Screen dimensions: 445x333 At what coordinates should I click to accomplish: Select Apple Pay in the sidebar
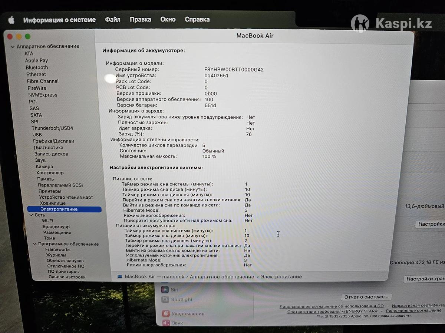pyautogui.click(x=36, y=61)
